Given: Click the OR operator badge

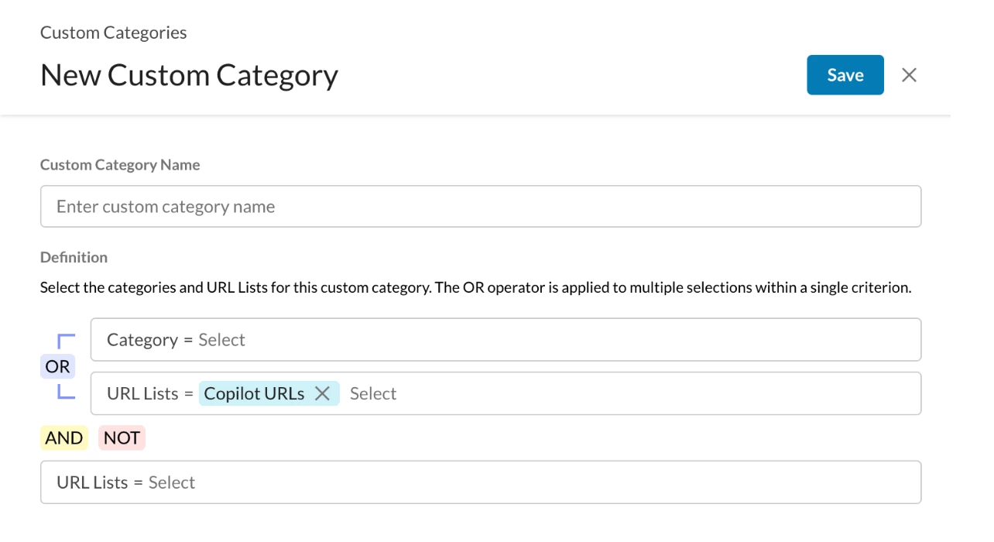Looking at the screenshot, I should pyautogui.click(x=57, y=366).
